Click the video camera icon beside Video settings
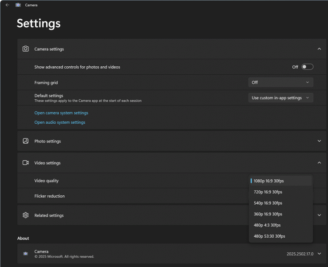The height and width of the screenshot is (267, 328). pyautogui.click(x=26, y=163)
